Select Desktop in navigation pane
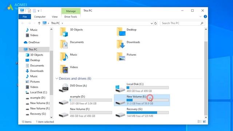 [x=35, y=60]
